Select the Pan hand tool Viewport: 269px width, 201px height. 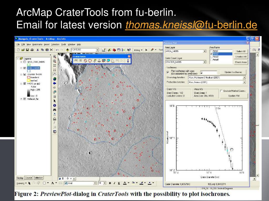pos(55,74)
